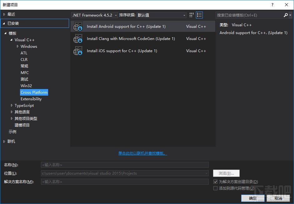Focus the 名称 name input field

(125, 165)
